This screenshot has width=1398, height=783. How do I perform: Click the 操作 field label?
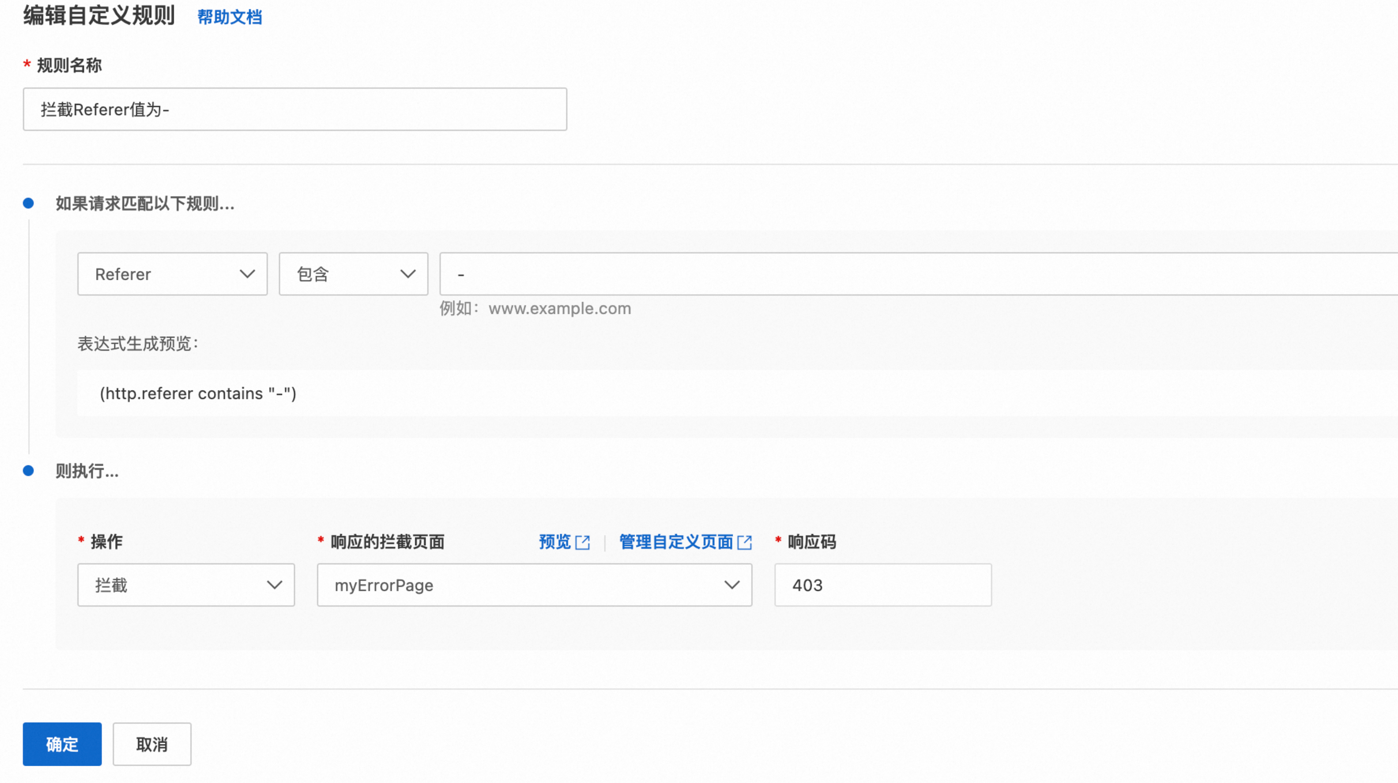(x=106, y=541)
